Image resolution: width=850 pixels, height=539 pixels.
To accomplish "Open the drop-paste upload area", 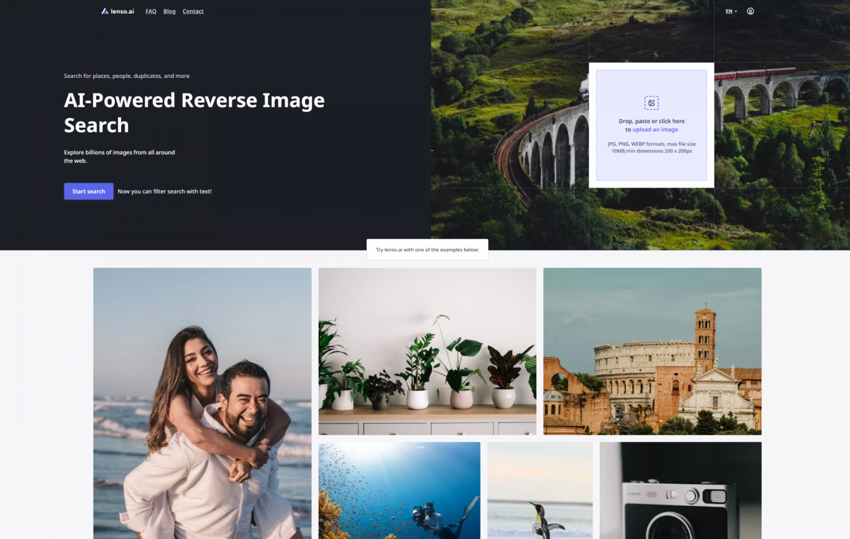I will click(x=651, y=125).
